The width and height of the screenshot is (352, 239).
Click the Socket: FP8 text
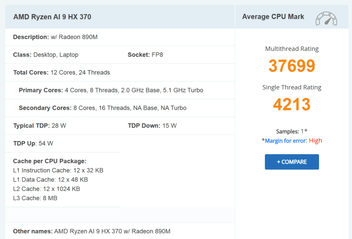click(145, 55)
